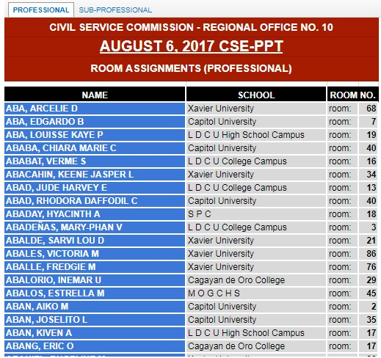
Task: Select name ABABAT, VERME S
Action: click(95, 161)
